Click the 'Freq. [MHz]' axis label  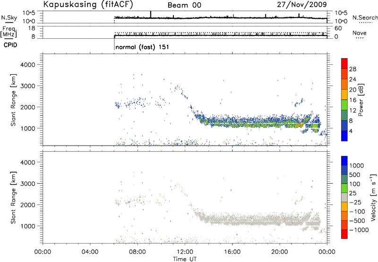click(9, 32)
